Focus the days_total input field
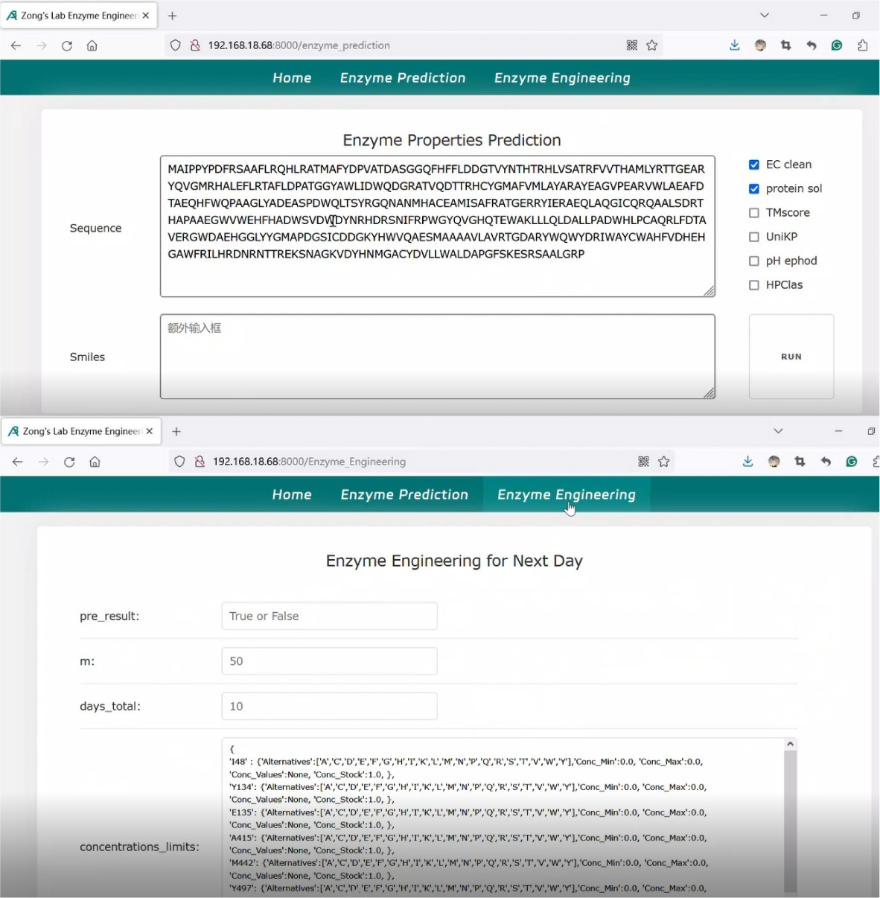880x898 pixels. (x=329, y=706)
